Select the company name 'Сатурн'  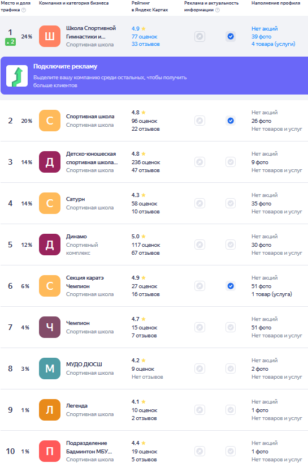point(75,199)
